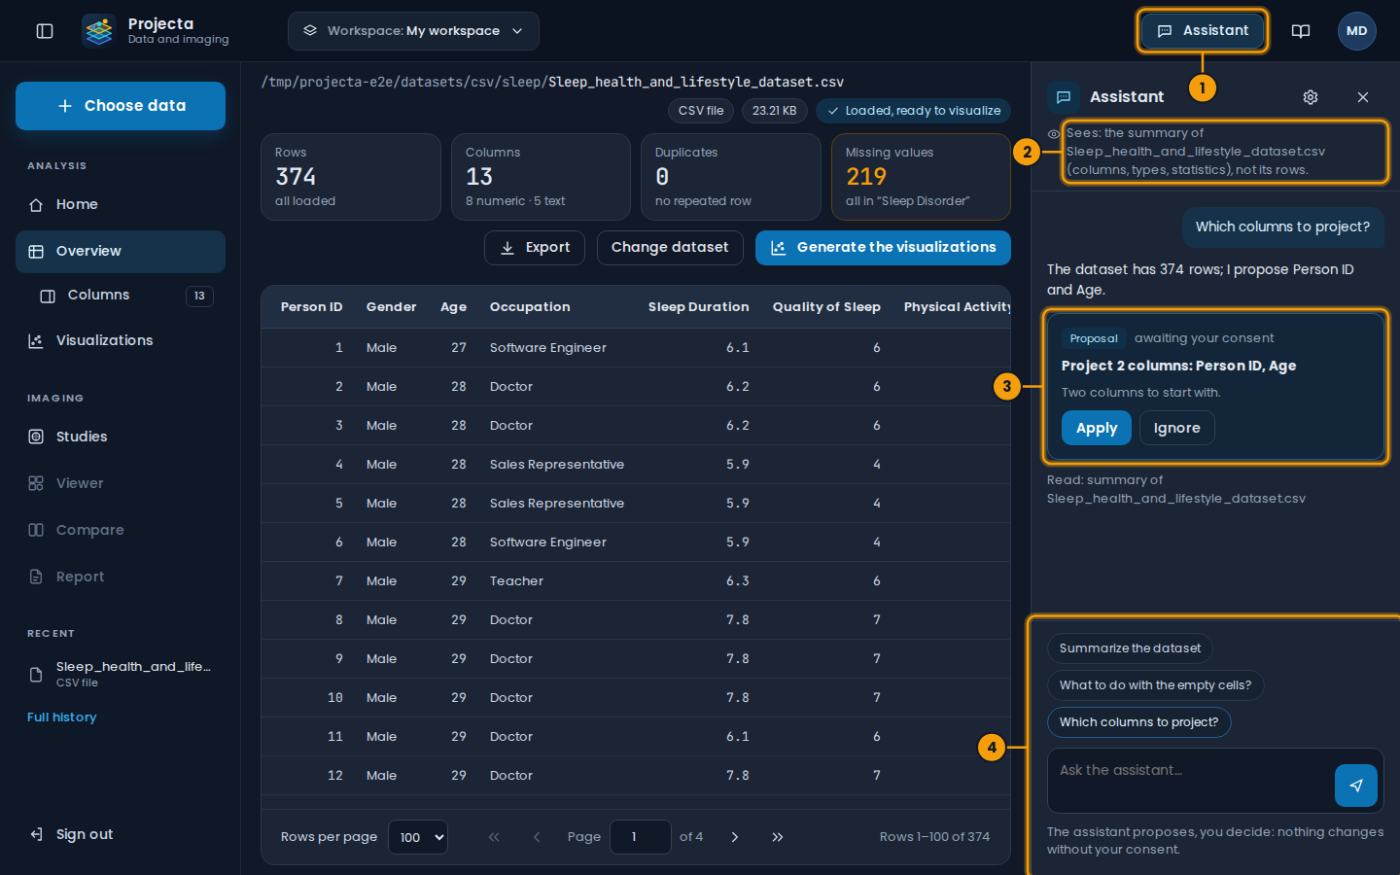This screenshot has width=1400, height=875.
Task: Sort by the Sleep Duration column header
Action: pos(698,307)
